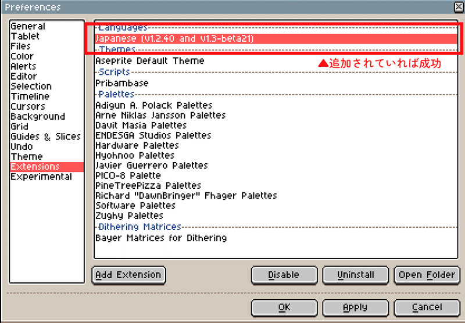Open the Timeline preferences section
The width and height of the screenshot is (465, 323).
[x=47, y=96]
